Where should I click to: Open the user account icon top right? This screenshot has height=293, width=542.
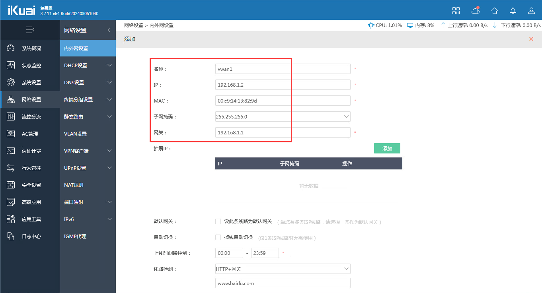[531, 11]
